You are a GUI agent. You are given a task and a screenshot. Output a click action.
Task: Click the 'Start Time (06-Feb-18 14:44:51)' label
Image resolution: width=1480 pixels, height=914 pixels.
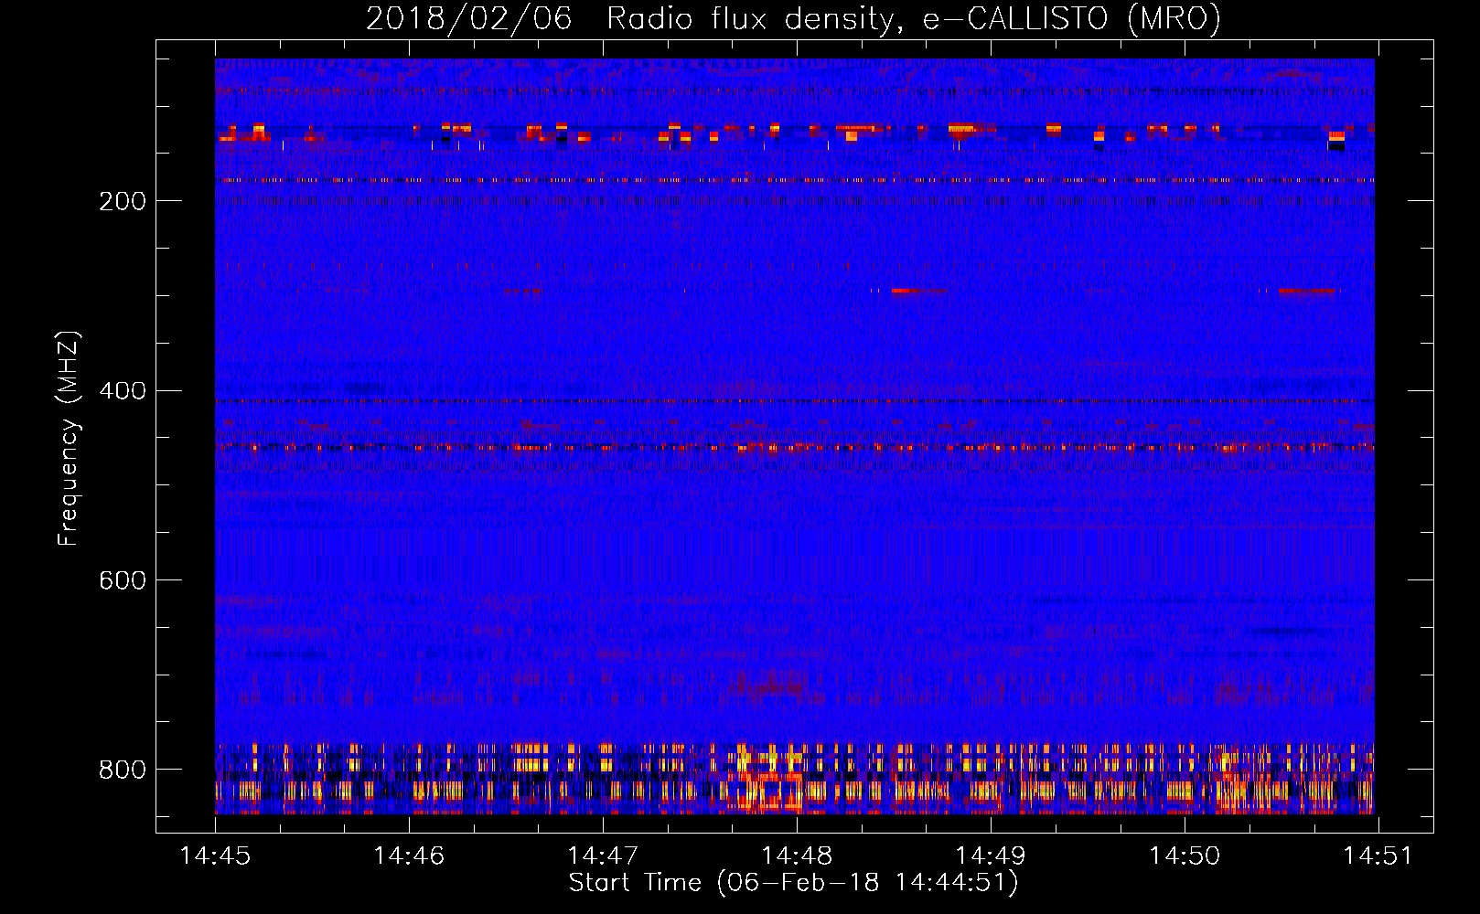(x=793, y=883)
